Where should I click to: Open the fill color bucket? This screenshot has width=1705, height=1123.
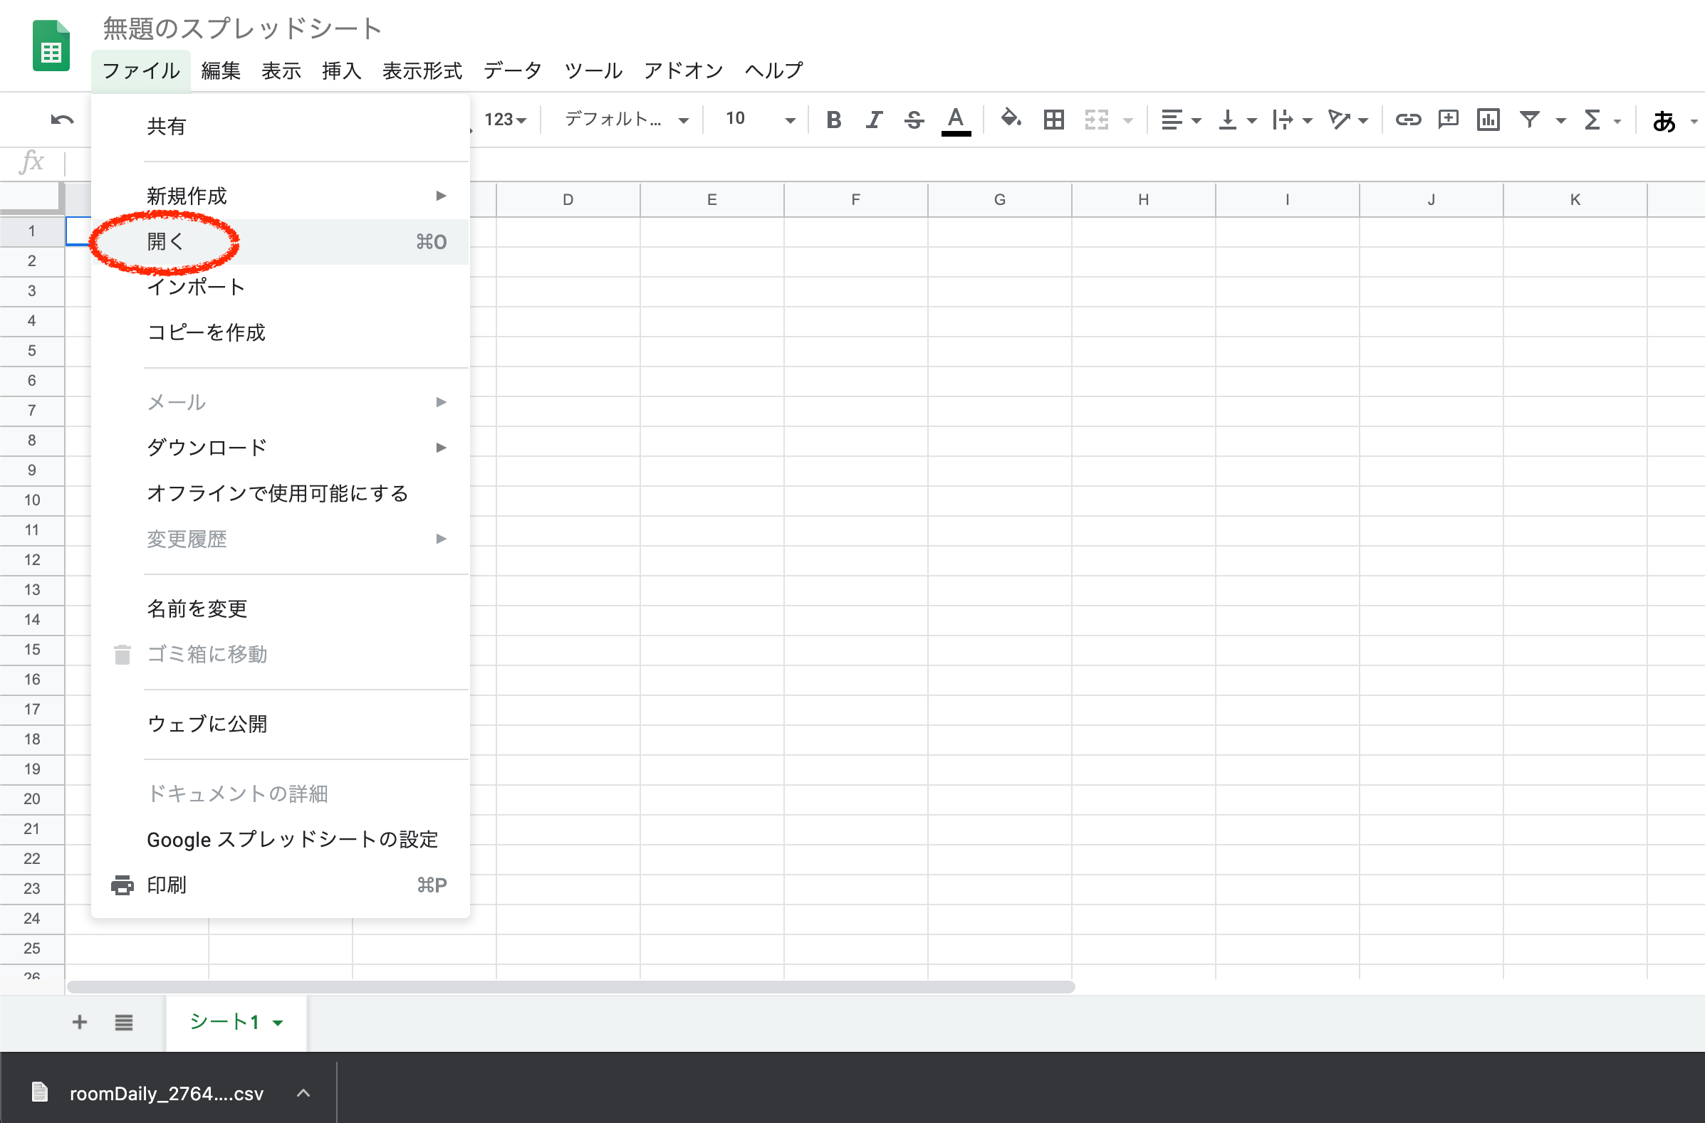coord(1011,118)
